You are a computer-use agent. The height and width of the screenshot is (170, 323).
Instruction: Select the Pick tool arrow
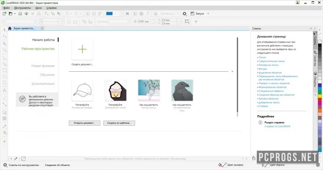click(4, 30)
